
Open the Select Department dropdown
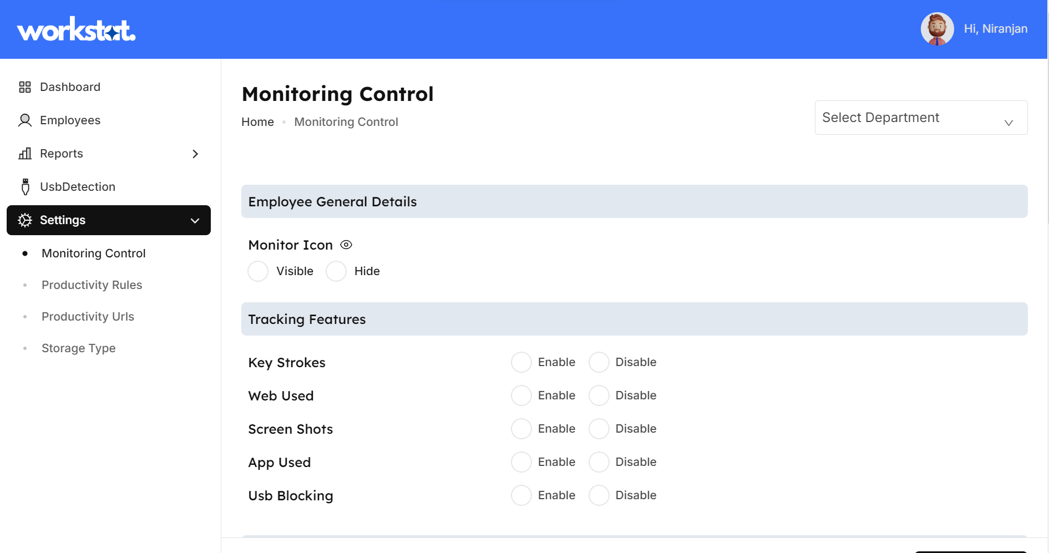click(920, 118)
